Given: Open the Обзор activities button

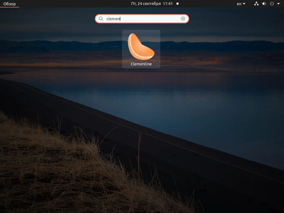Looking at the screenshot, I should click(9, 4).
